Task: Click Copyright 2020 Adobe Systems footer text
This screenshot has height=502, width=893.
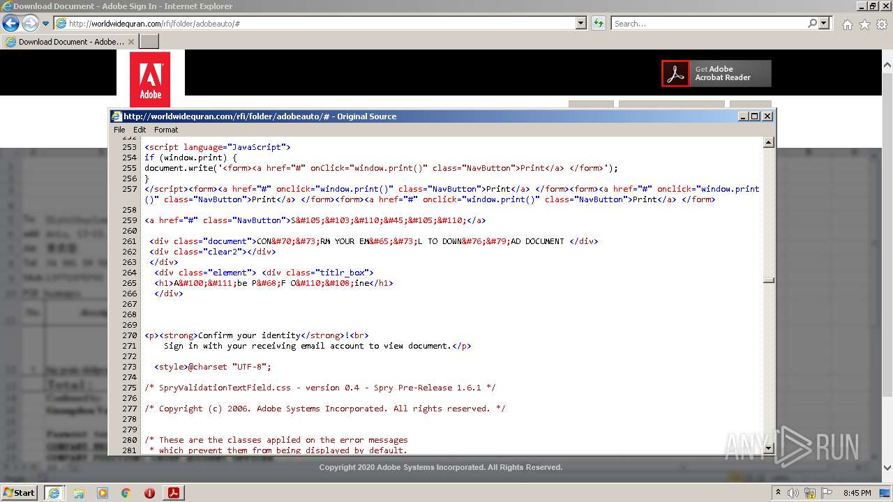Action: 441,467
